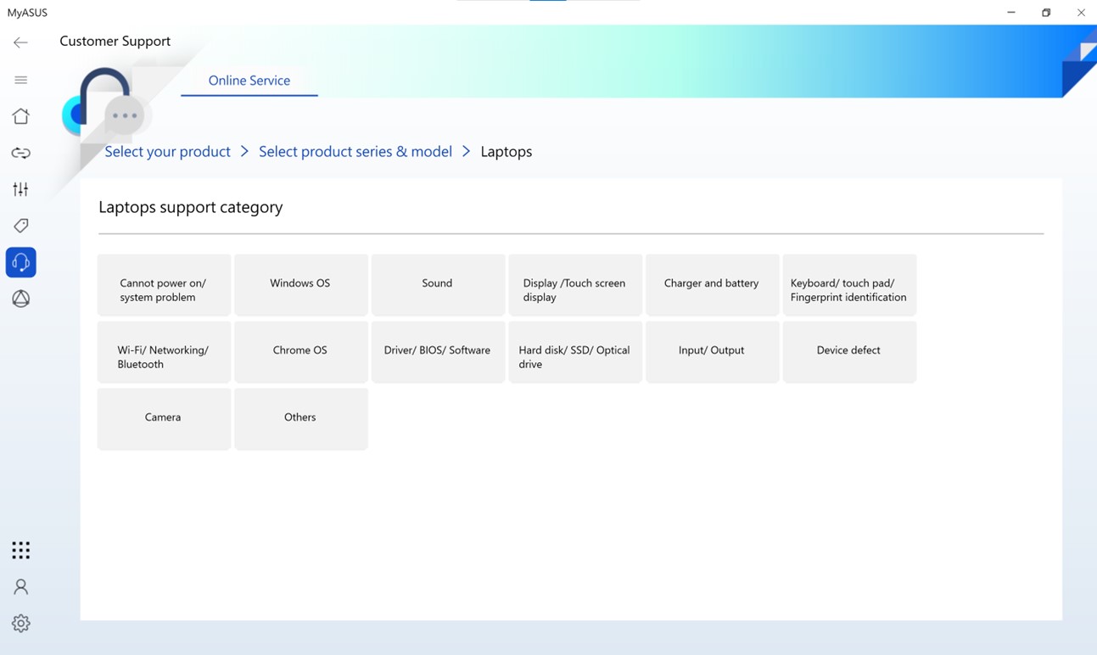Go to Select product series & model breadcrumb
1097x655 pixels.
click(x=355, y=152)
